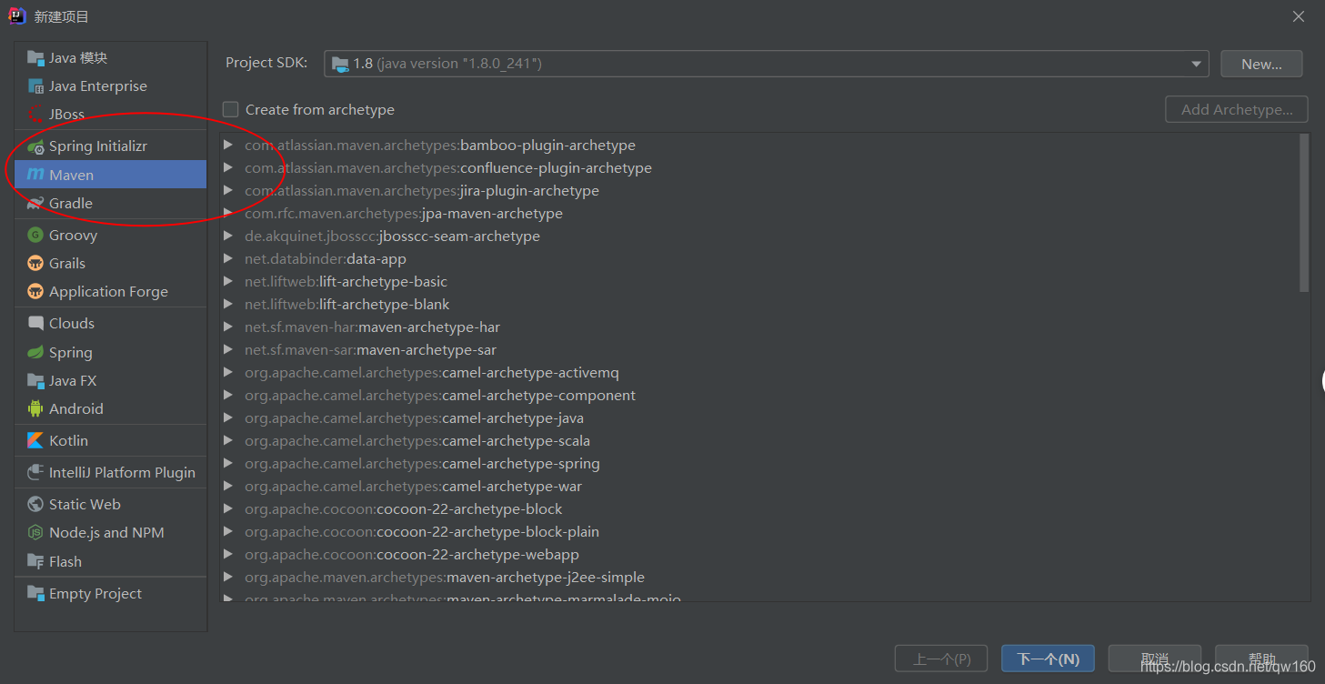Expand the data-app archetype entry

(x=228, y=259)
